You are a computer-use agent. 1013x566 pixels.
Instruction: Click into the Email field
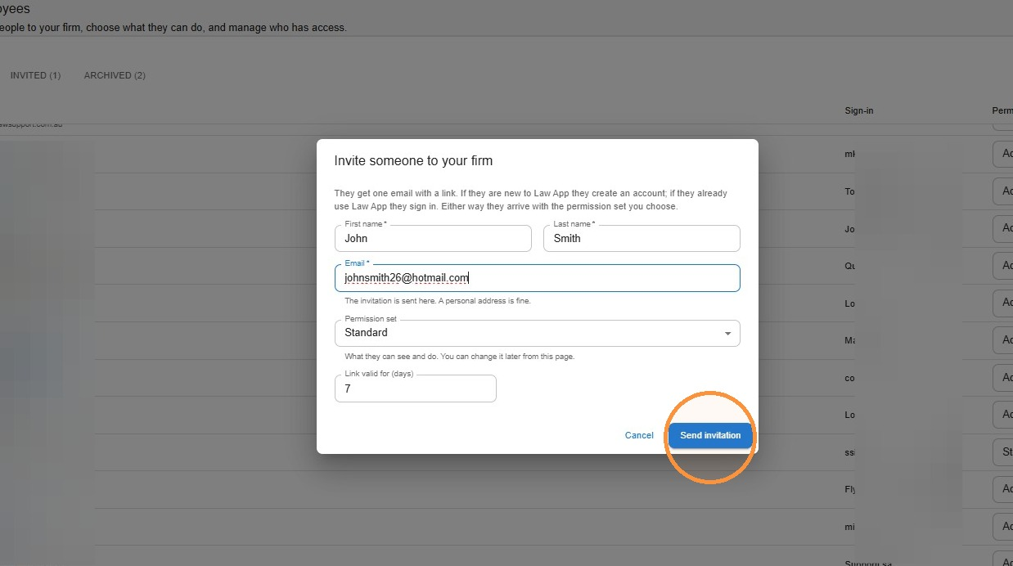click(537, 278)
